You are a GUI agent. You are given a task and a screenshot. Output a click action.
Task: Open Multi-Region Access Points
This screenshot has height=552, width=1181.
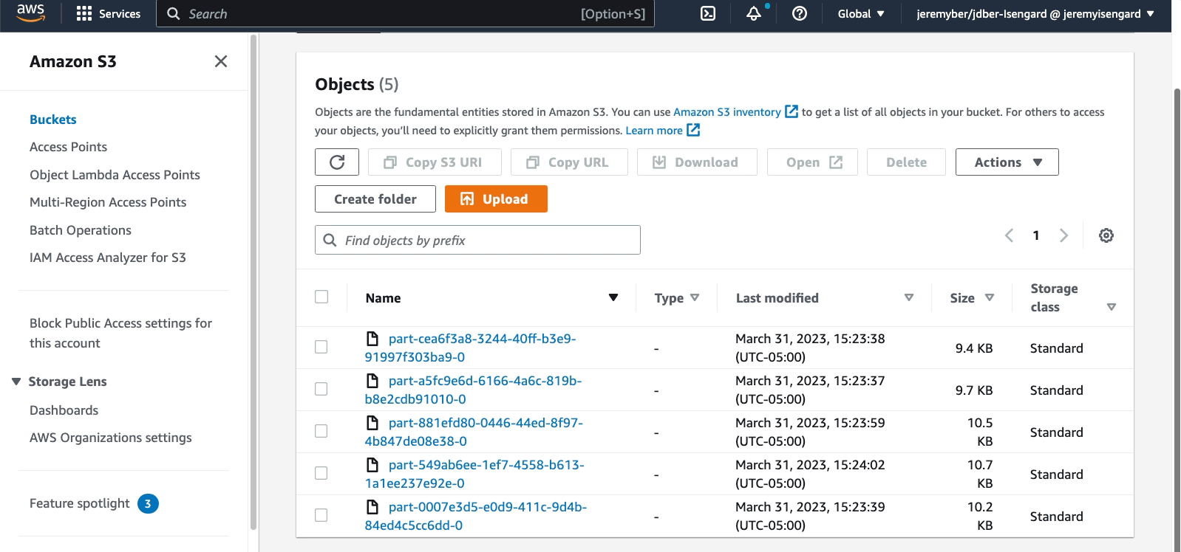coord(108,202)
